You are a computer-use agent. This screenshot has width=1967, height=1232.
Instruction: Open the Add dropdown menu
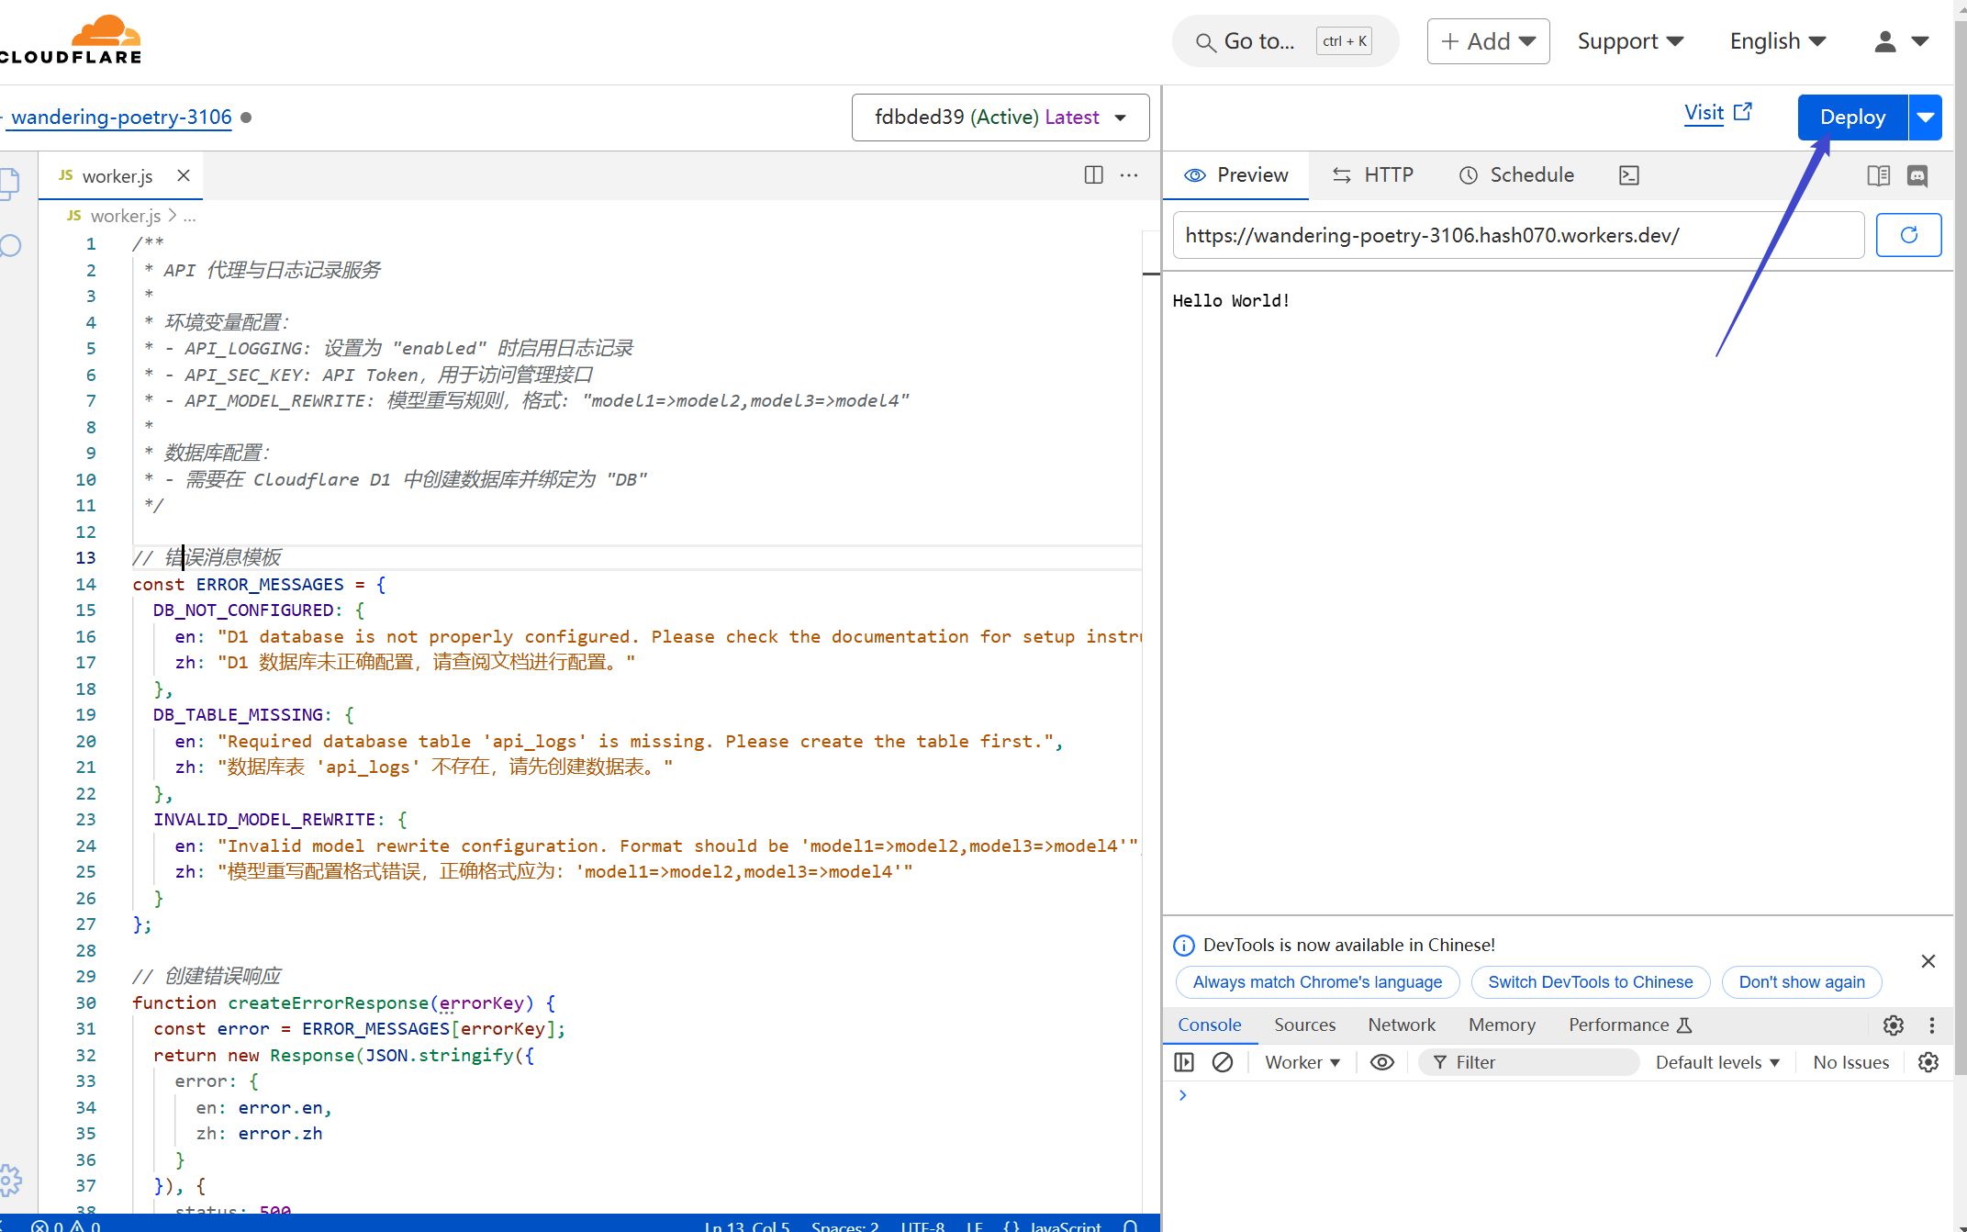click(1488, 41)
